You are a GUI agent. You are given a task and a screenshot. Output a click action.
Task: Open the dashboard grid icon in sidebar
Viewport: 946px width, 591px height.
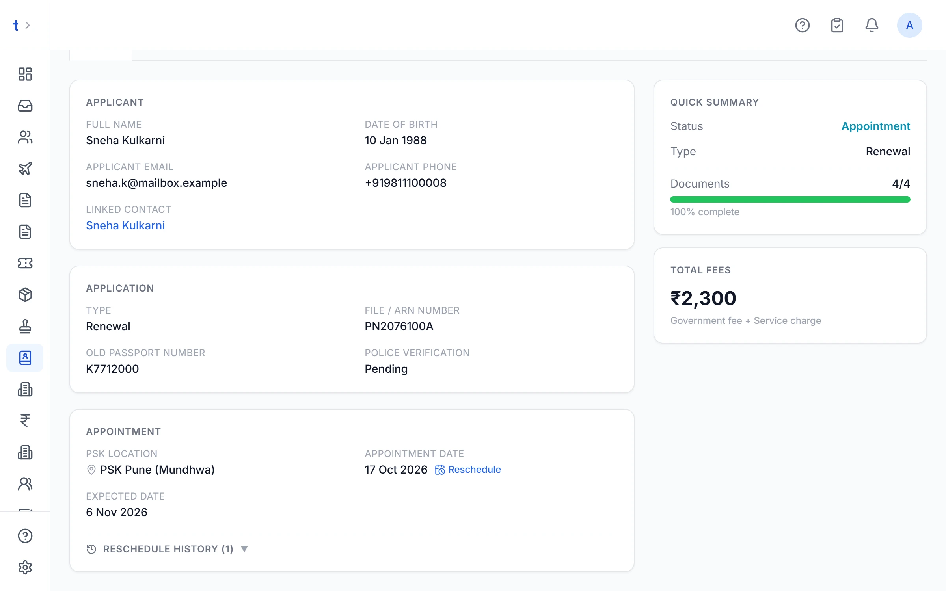click(x=25, y=74)
